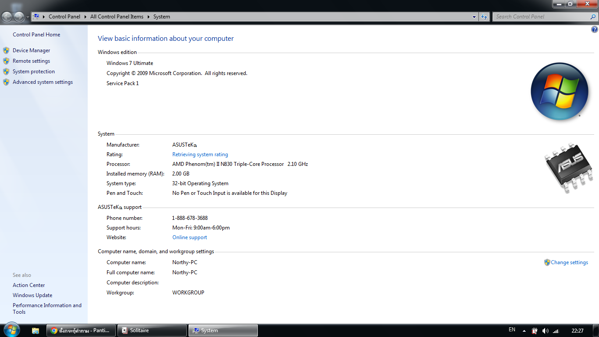Select the System breadcrumb

point(161,17)
